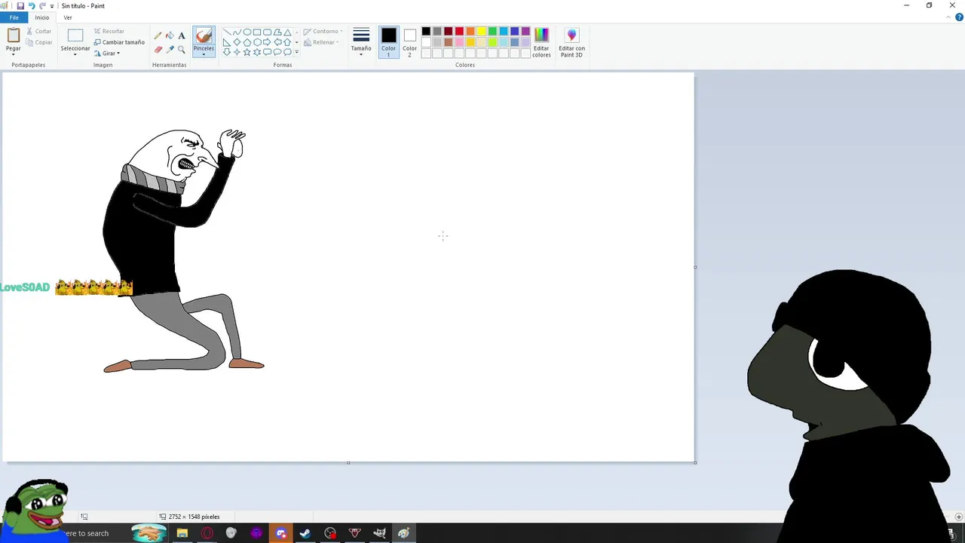Select the Magnifier tool
Screen dimensions: 965x543
coord(182,49)
